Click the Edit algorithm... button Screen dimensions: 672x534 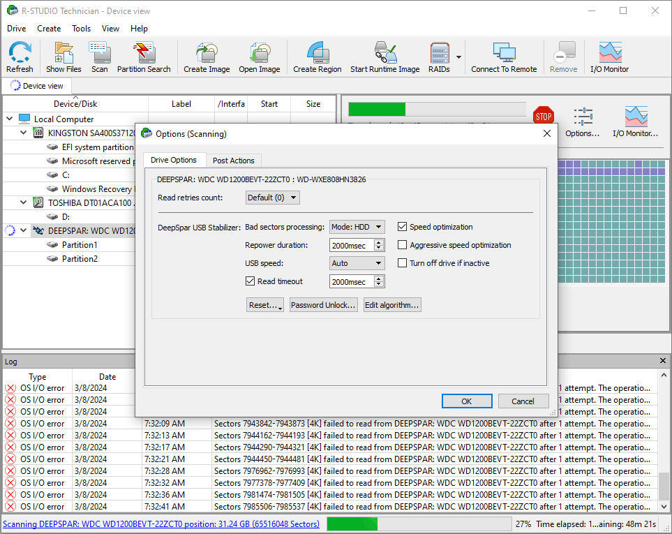391,305
